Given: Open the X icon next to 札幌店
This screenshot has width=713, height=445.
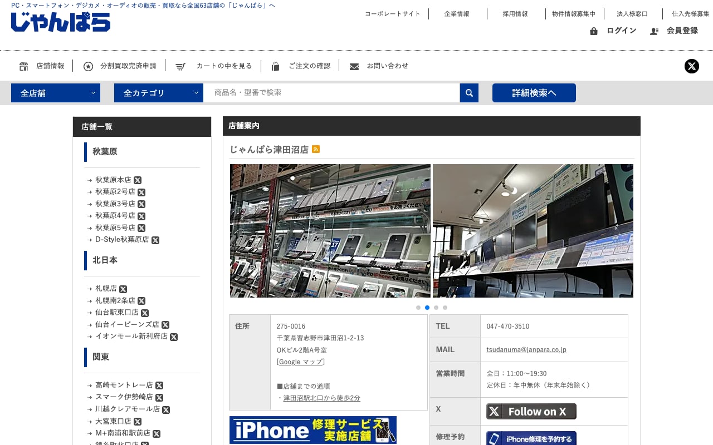Looking at the screenshot, I should (123, 289).
